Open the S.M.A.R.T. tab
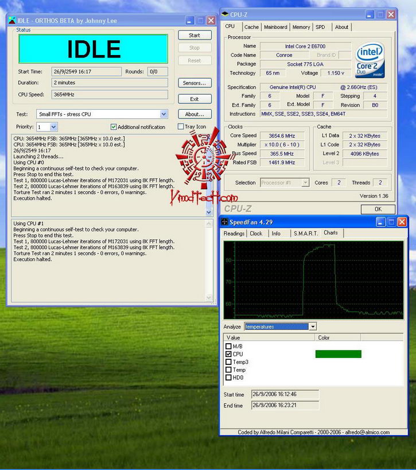Viewport: 416px width, 470px height. (x=306, y=233)
